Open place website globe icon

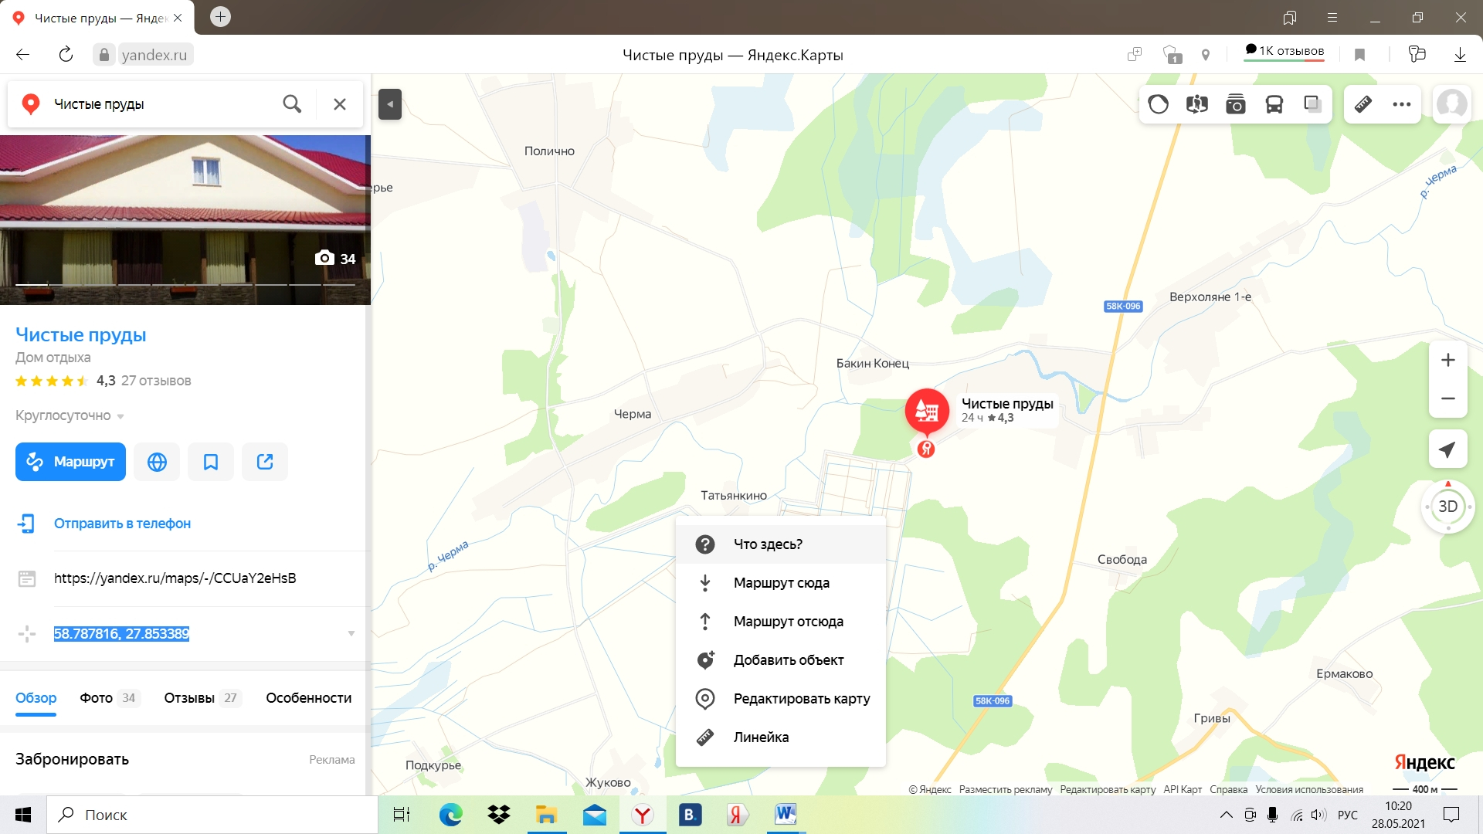click(x=157, y=462)
